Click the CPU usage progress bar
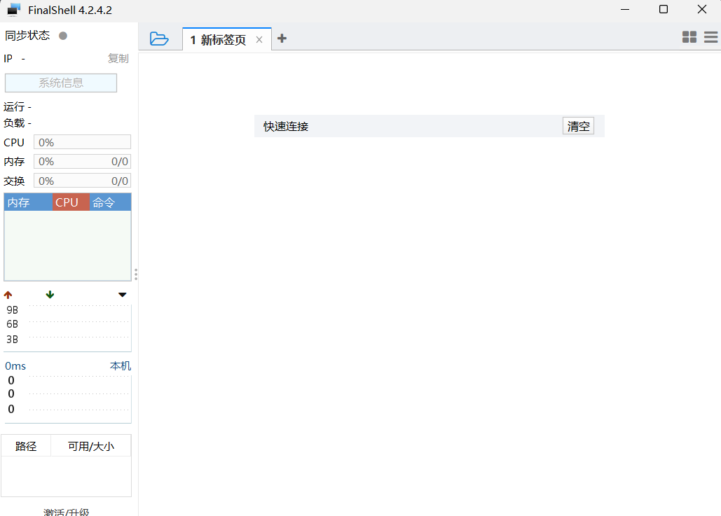The image size is (721, 516). 82,141
